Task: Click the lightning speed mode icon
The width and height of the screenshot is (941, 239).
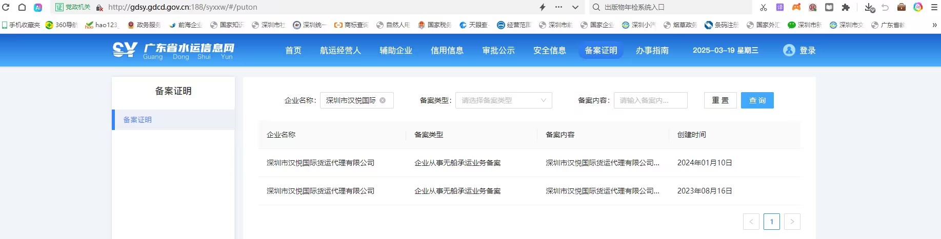Action: 543,7
